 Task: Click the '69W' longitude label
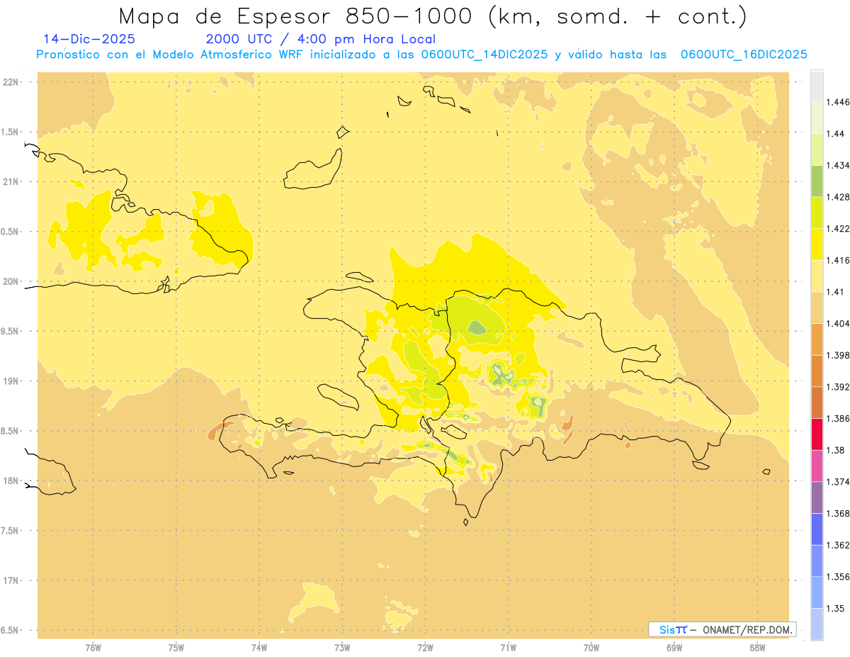tap(674, 648)
